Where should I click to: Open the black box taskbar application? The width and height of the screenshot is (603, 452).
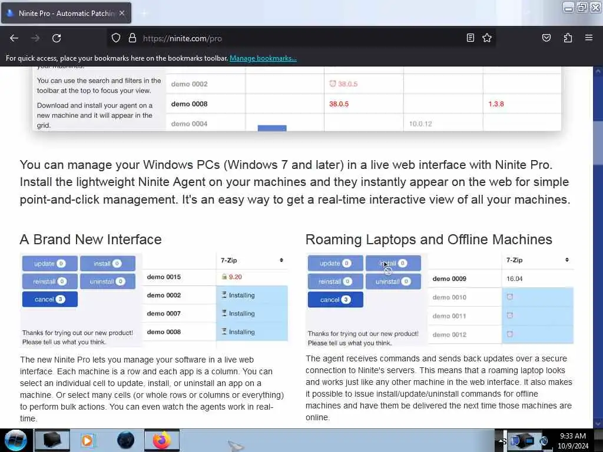pos(52,440)
